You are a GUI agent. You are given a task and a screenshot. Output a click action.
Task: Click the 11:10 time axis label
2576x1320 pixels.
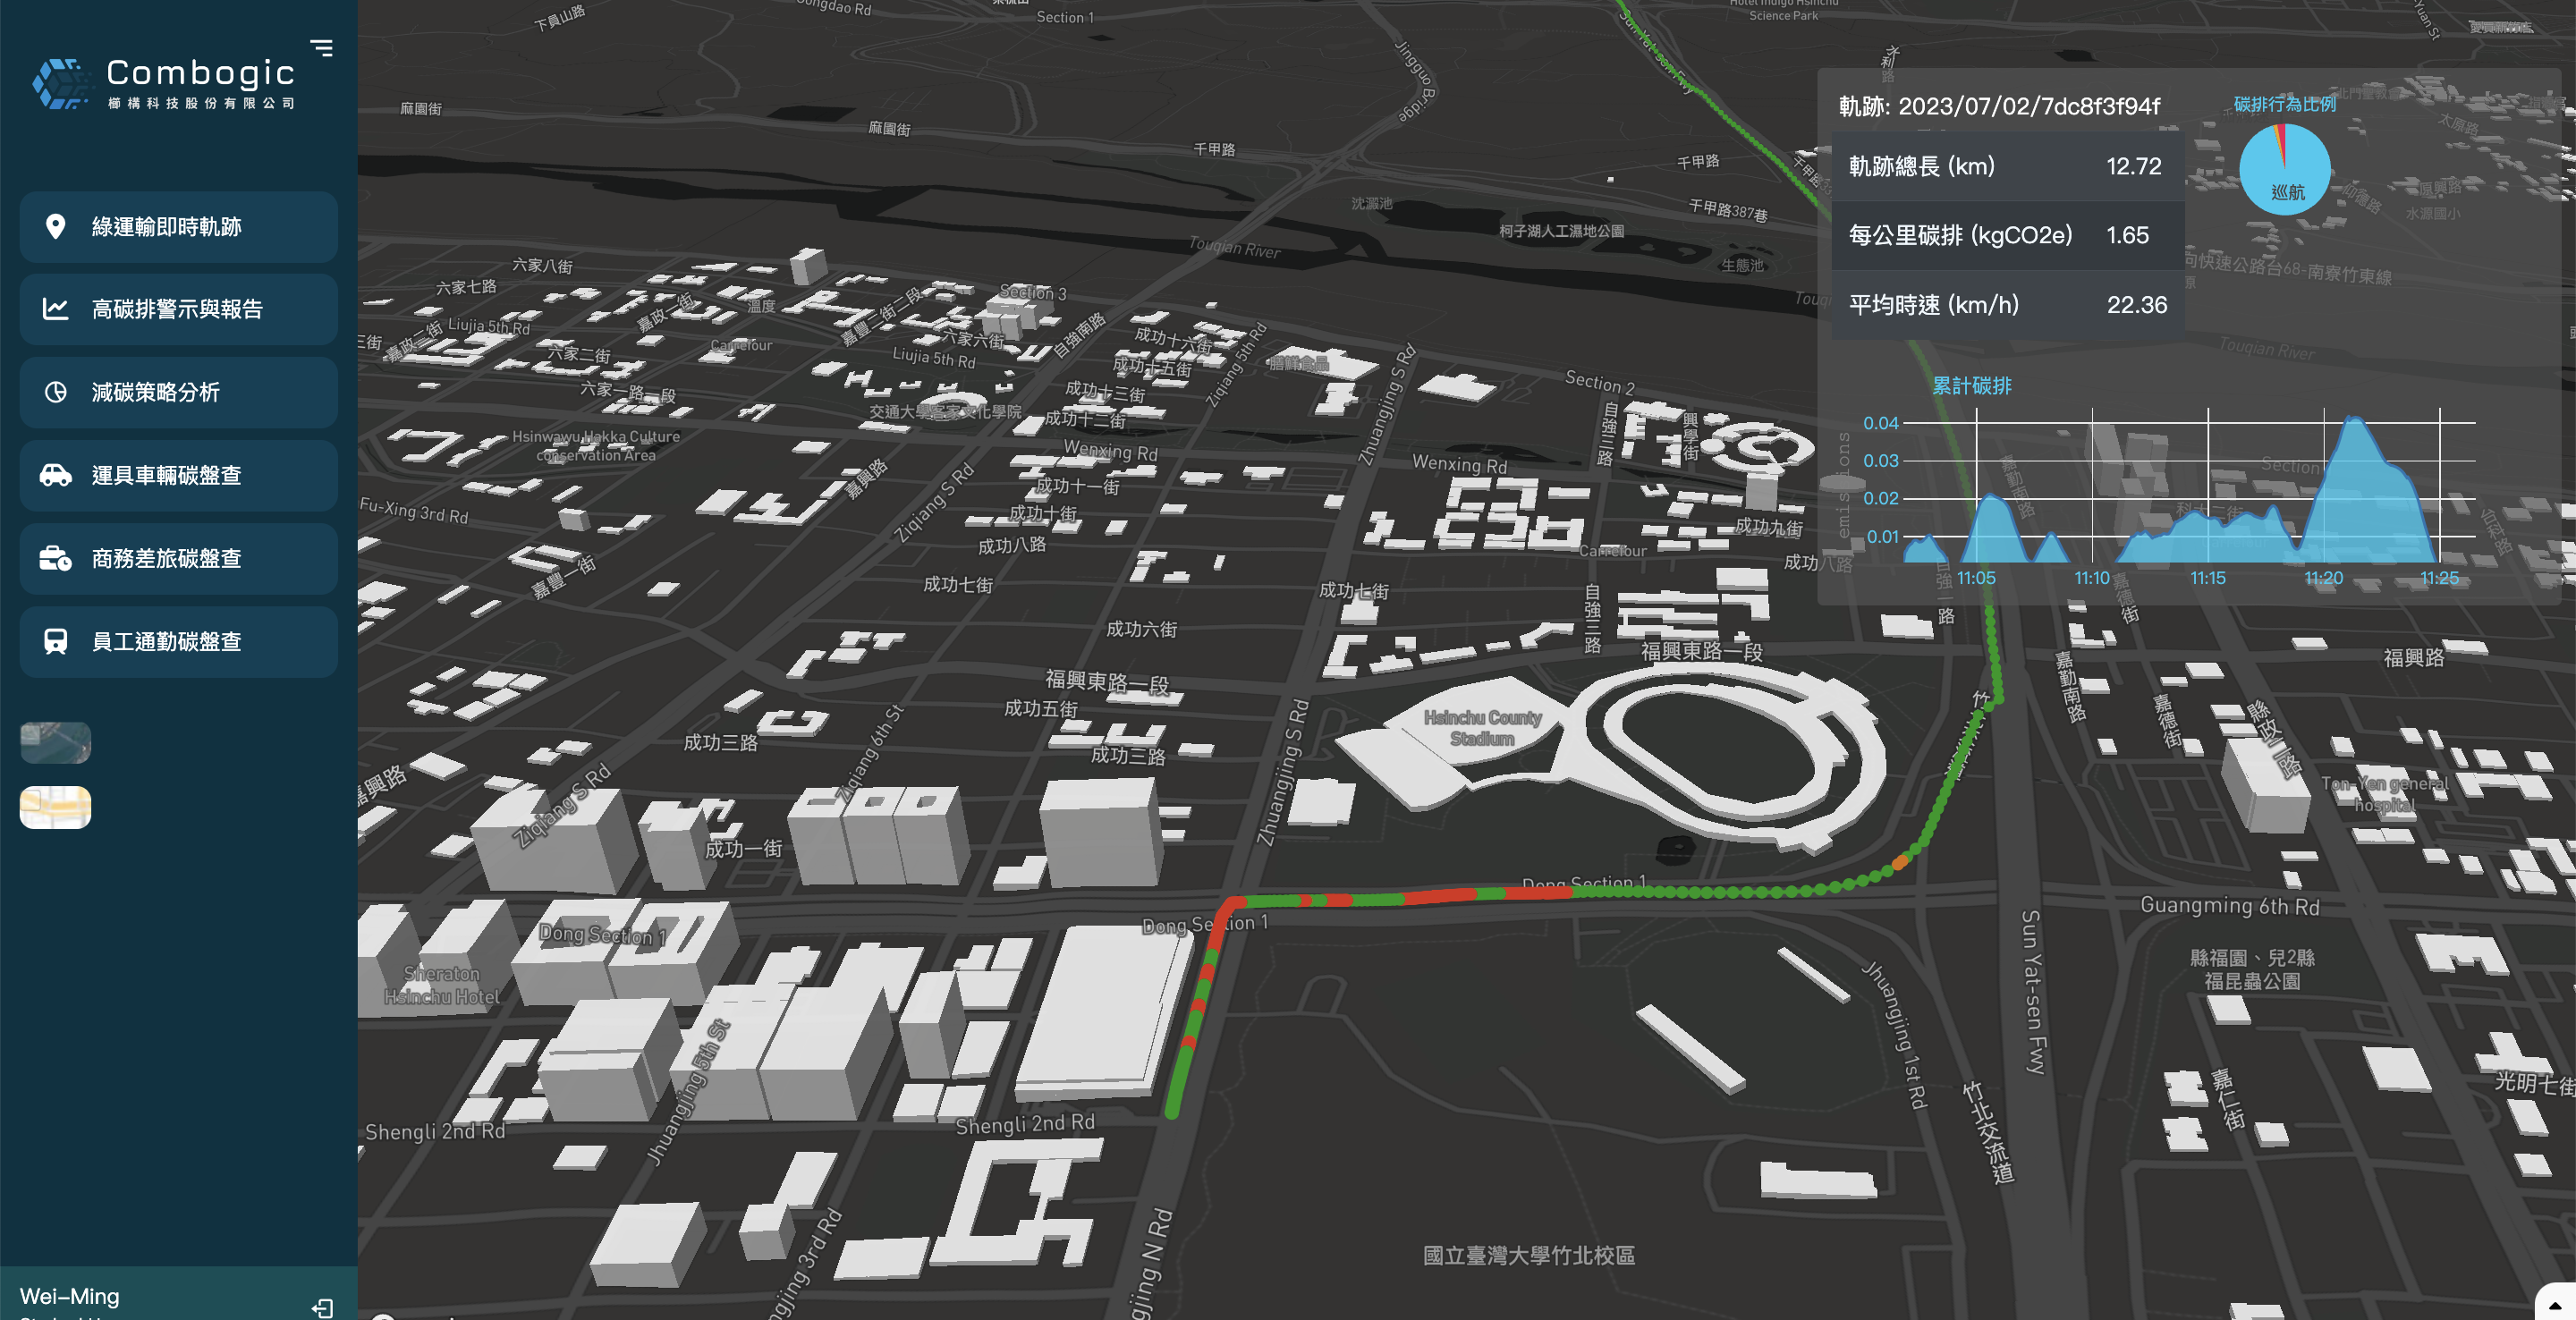pos(2091,578)
